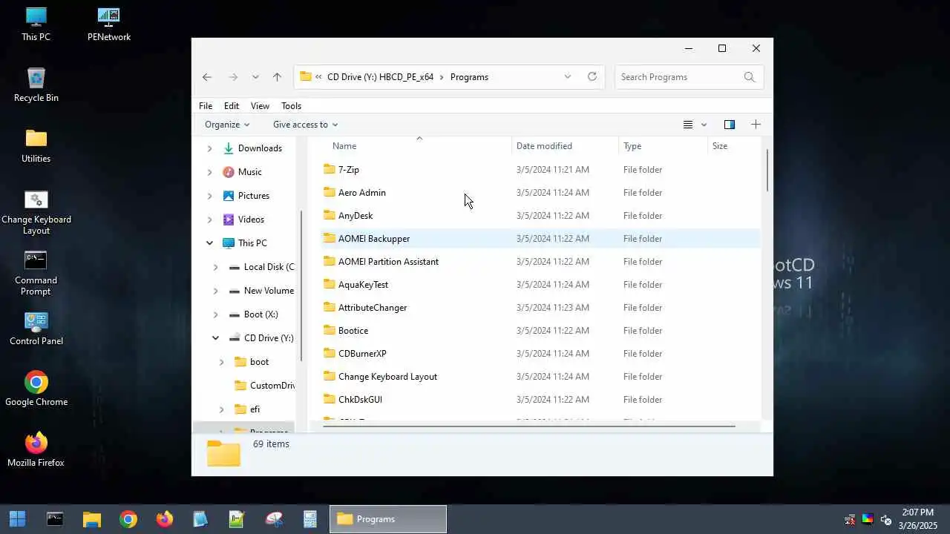Launch Mozilla Firefox from desktop
The height and width of the screenshot is (534, 950).
(x=36, y=450)
